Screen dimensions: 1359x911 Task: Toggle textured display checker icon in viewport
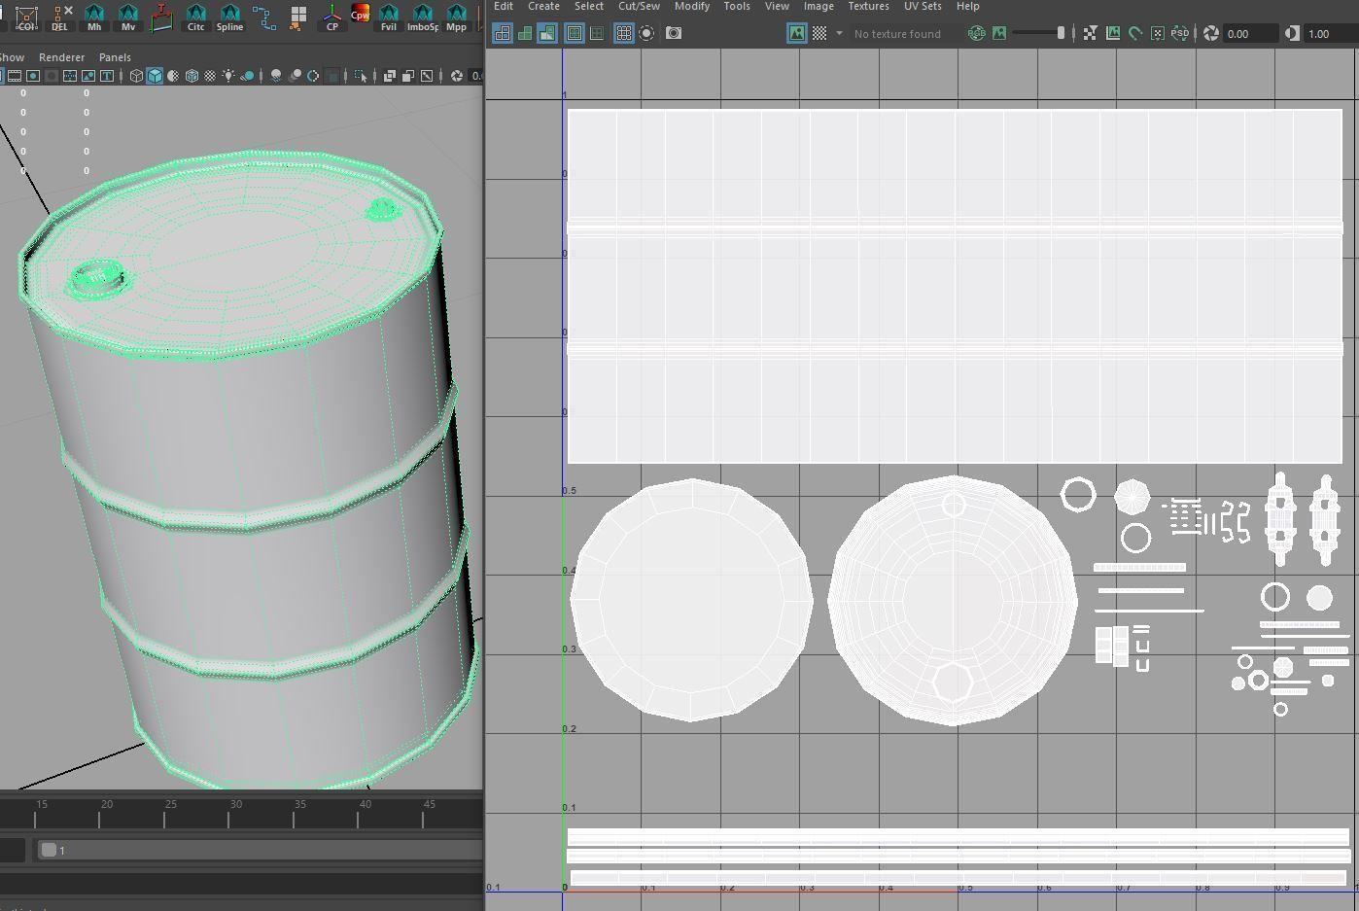[210, 76]
